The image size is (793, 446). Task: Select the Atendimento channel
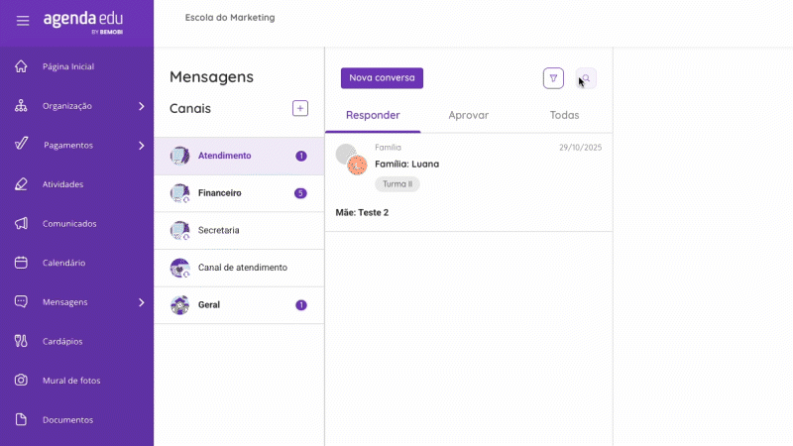point(239,156)
